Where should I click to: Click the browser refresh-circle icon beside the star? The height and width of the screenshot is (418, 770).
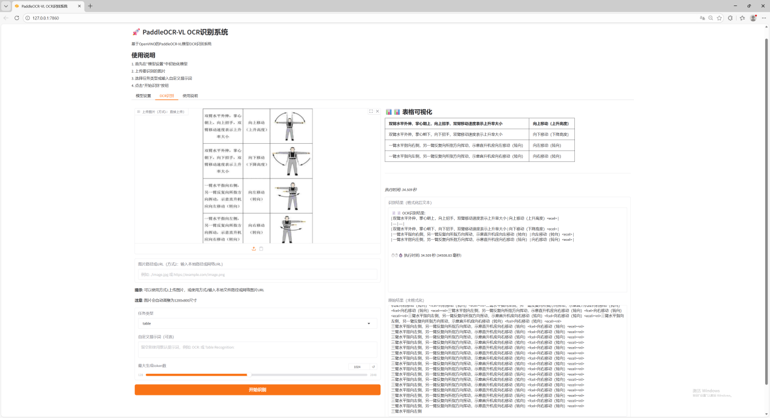730,18
